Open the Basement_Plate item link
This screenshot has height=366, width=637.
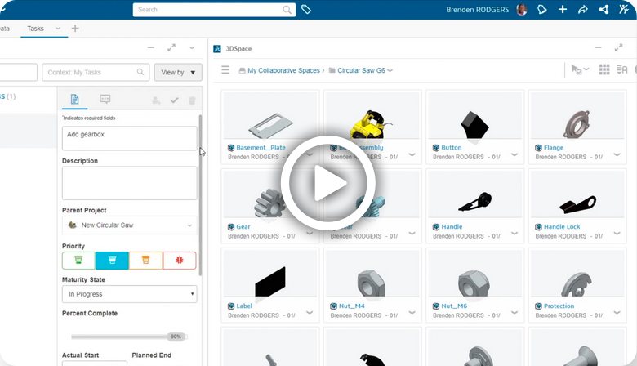pyautogui.click(x=261, y=147)
